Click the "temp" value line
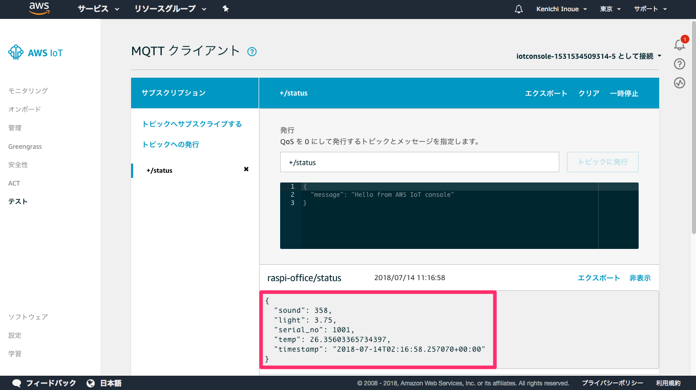The height and width of the screenshot is (390, 696). pyautogui.click(x=332, y=339)
